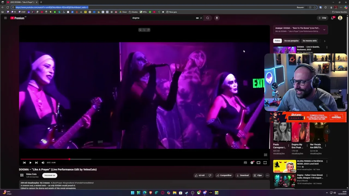This screenshot has height=196, width=349.
Task: Open File Explorer from the taskbar
Action: point(174,193)
